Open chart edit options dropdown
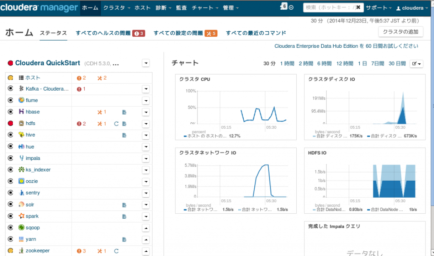Image resolution: width=434 pixels, height=256 pixels. (x=416, y=64)
